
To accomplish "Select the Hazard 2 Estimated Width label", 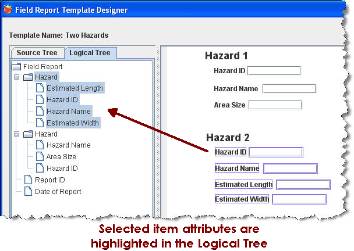I will click(x=242, y=199).
